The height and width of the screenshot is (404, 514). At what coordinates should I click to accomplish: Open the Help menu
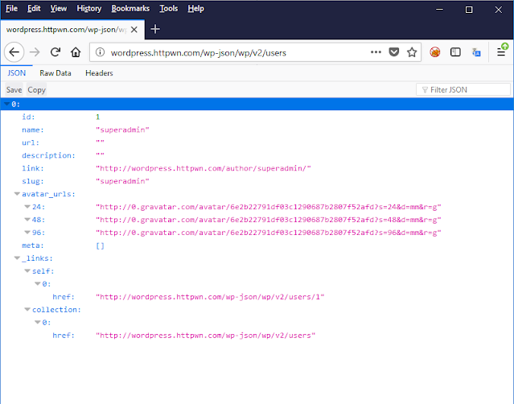(x=195, y=9)
